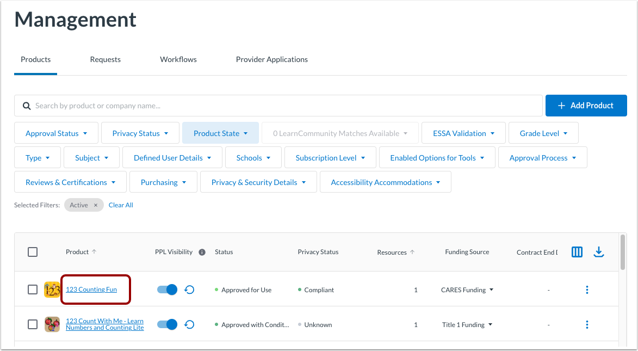
Task: Open the Approval Status filter dropdown
Action: coord(56,133)
